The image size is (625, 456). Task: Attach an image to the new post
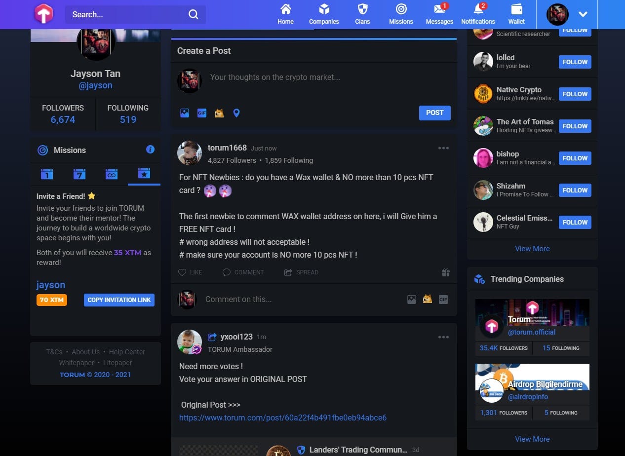(x=185, y=113)
